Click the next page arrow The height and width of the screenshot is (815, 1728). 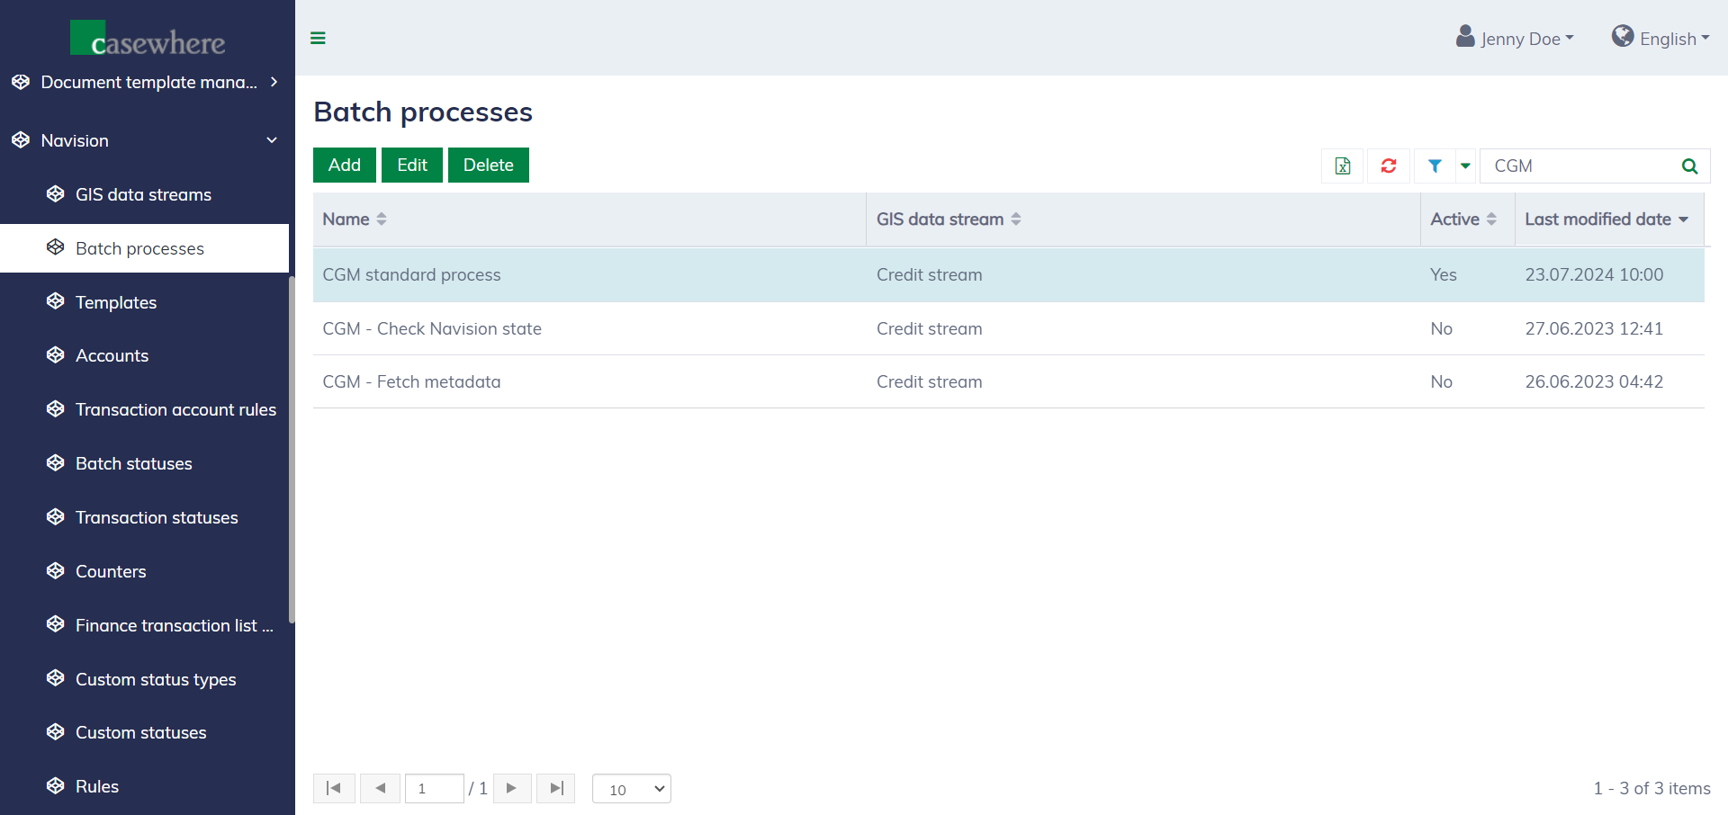(512, 788)
